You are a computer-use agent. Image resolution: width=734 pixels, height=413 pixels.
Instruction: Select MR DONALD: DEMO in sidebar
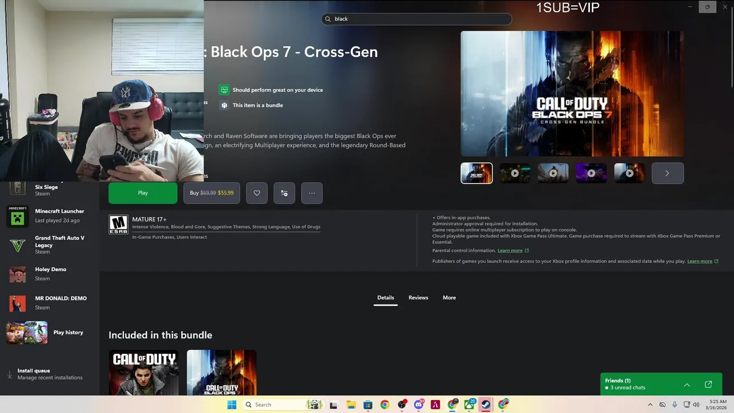point(49,303)
